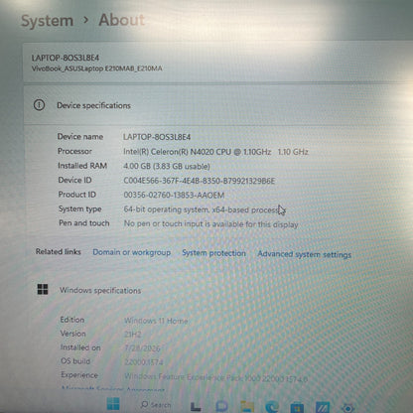Open Task View from the taskbar

[x=196, y=406]
